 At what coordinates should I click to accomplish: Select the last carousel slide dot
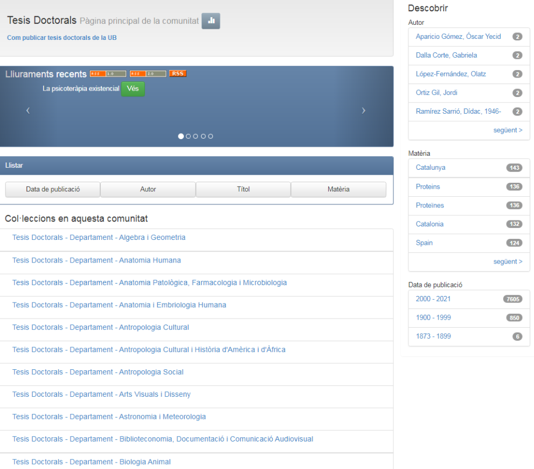tap(211, 136)
